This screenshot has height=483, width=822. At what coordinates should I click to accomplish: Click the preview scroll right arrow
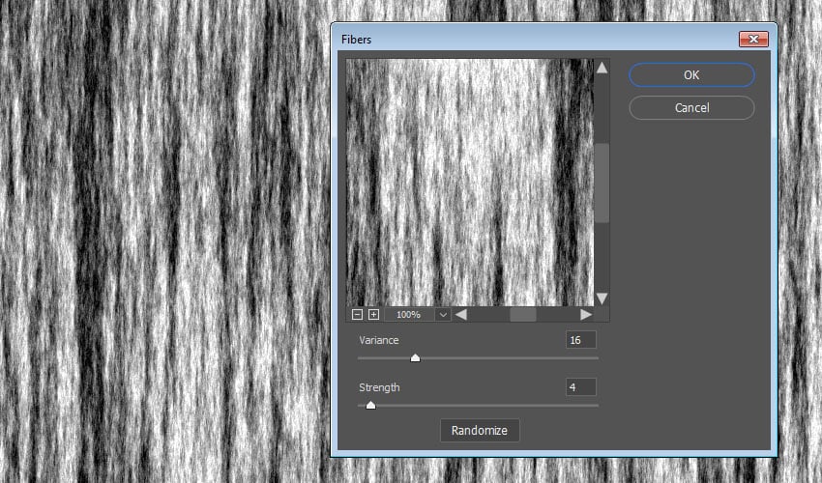point(586,314)
